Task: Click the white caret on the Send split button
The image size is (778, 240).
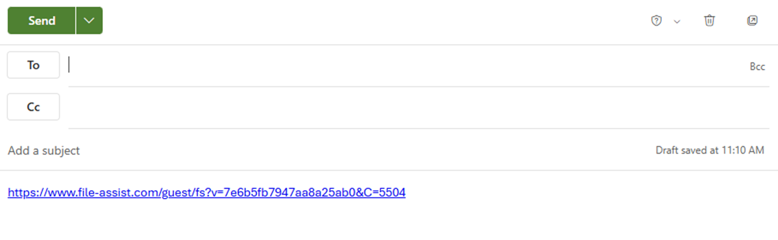Action: point(89,21)
